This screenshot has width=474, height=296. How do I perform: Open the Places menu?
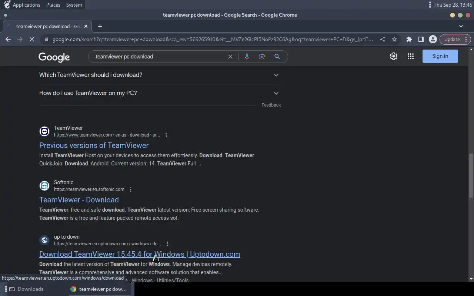53,5
